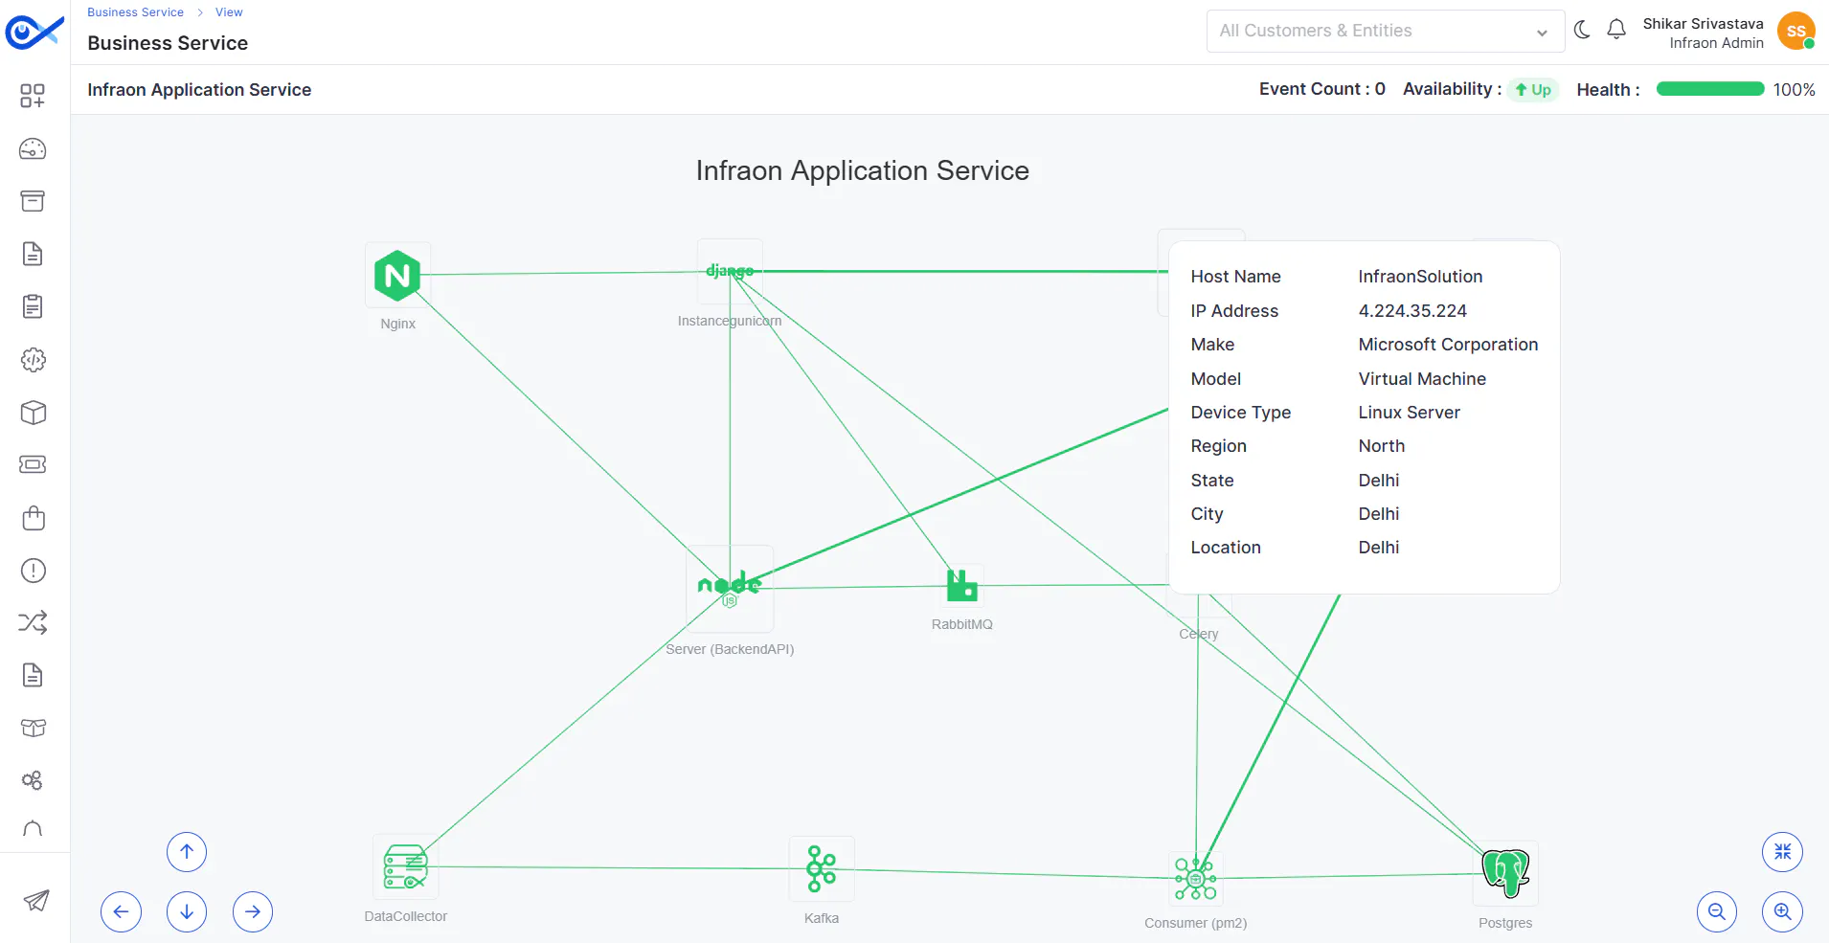Click the Up availability badge
Image resolution: width=1829 pixels, height=943 pixels.
[1533, 90]
